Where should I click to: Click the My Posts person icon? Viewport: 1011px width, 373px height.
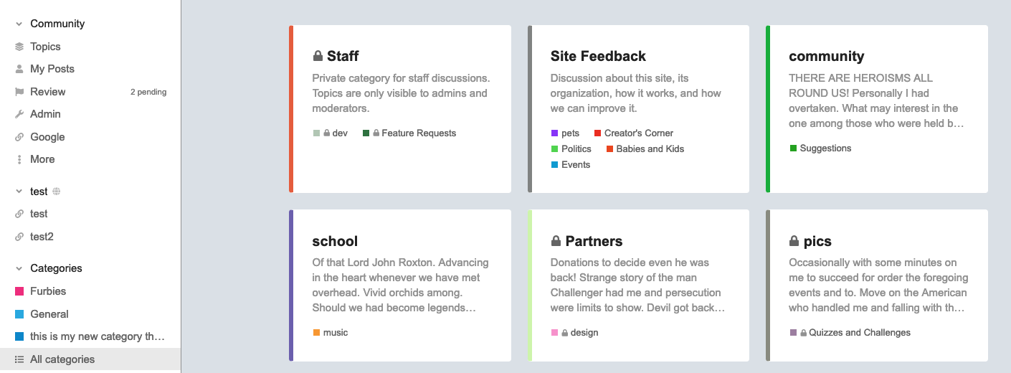click(x=19, y=69)
